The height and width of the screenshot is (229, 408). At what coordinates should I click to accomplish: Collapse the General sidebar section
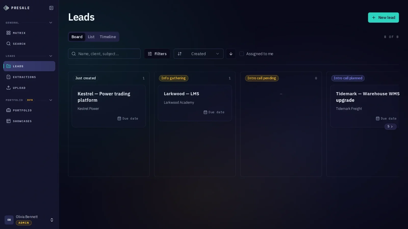[51, 23]
